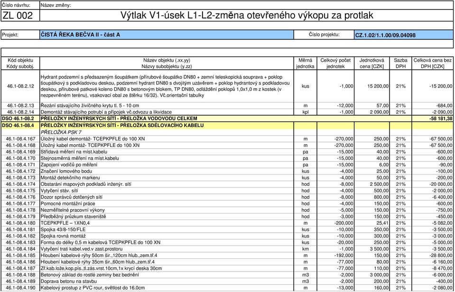Click 'Forma do délky 0,5 m kabelová' item

click(101, 242)
